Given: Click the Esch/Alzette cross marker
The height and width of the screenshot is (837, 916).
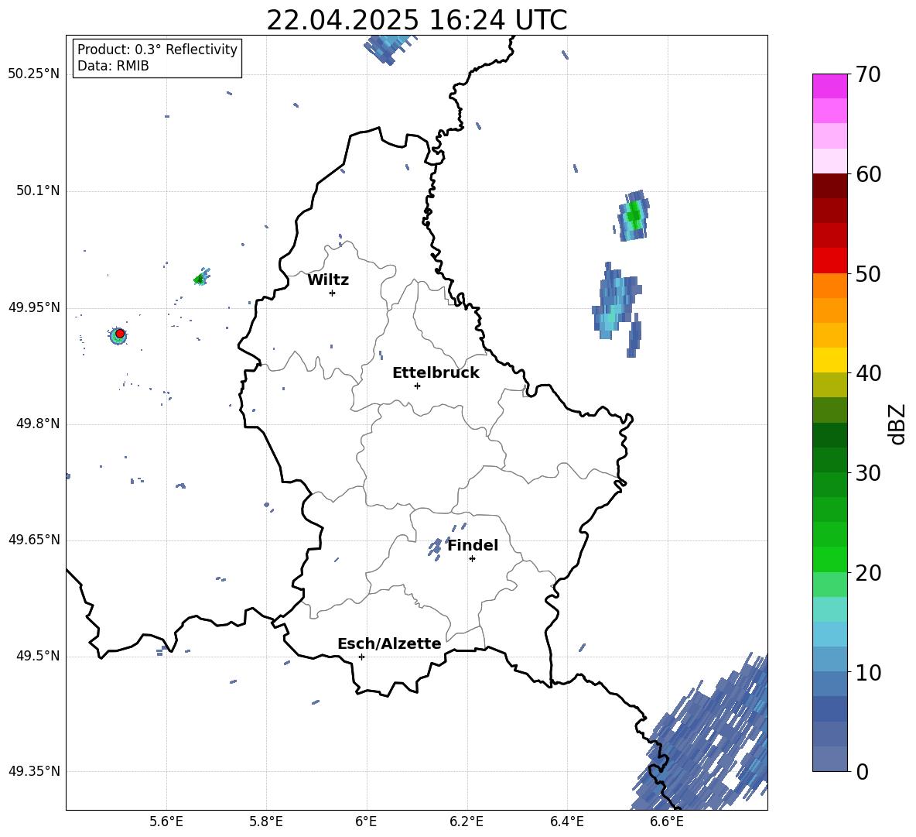Looking at the screenshot, I should (x=361, y=657).
